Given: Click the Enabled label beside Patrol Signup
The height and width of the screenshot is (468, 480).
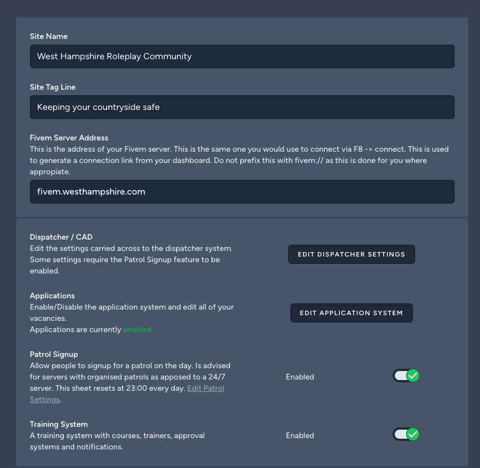Looking at the screenshot, I should tap(300, 377).
